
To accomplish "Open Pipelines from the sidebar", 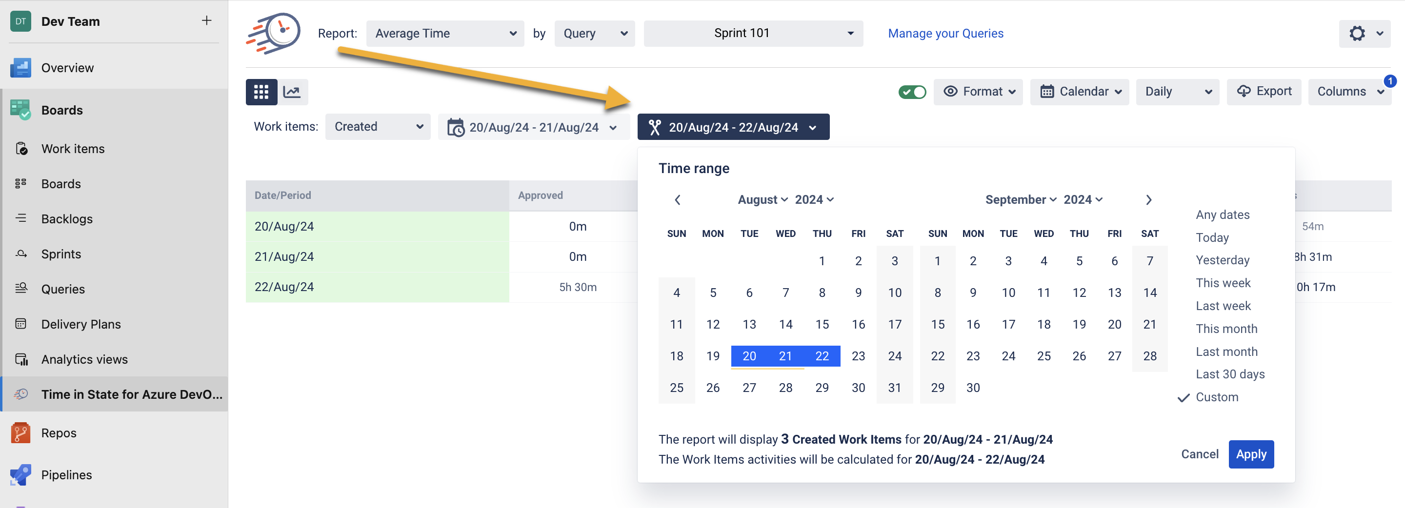I will [66, 475].
